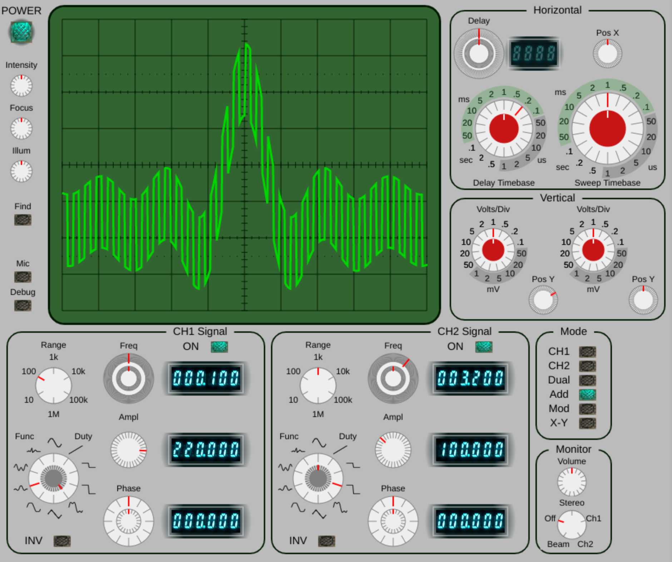The height and width of the screenshot is (562, 672).
Task: Select Mod display mode
Action: point(588,409)
